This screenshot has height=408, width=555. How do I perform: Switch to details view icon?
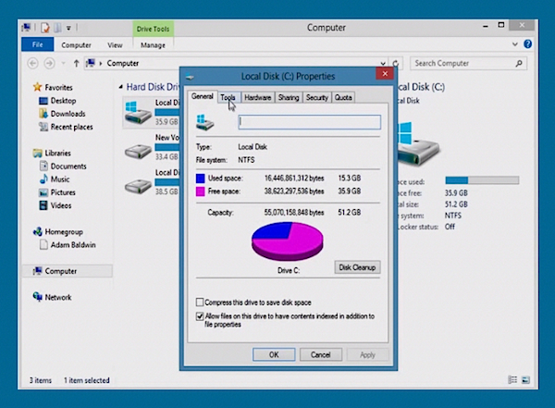coord(512,380)
